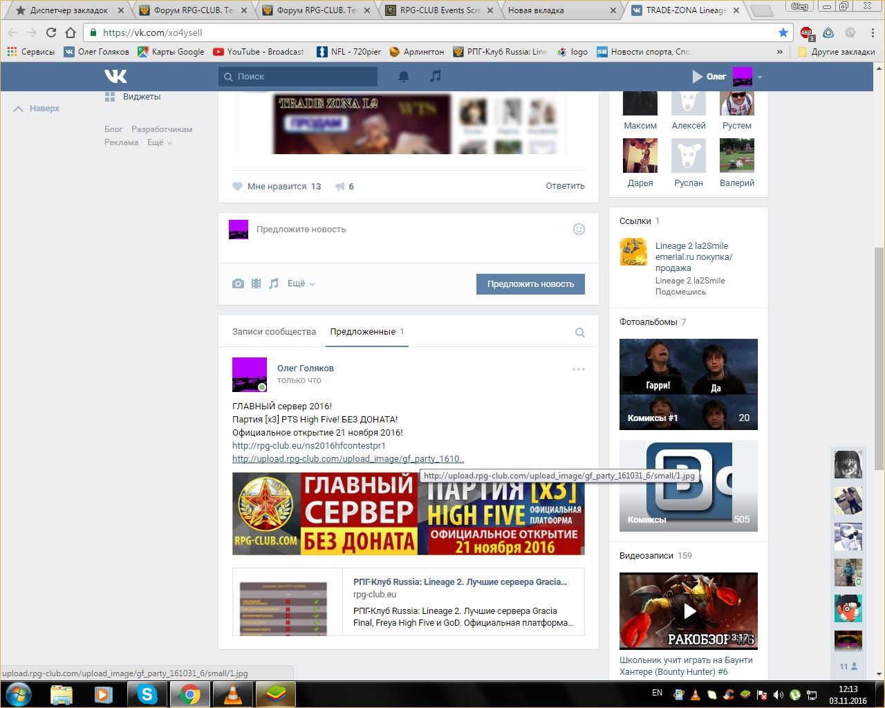Open the emoji smiley picker
Viewport: 885px width, 708px height.
pyautogui.click(x=579, y=230)
